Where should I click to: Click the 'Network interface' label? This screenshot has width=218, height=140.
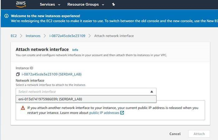click(x=30, y=80)
